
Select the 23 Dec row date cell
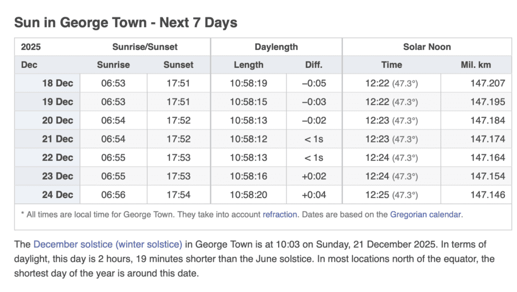pos(57,176)
